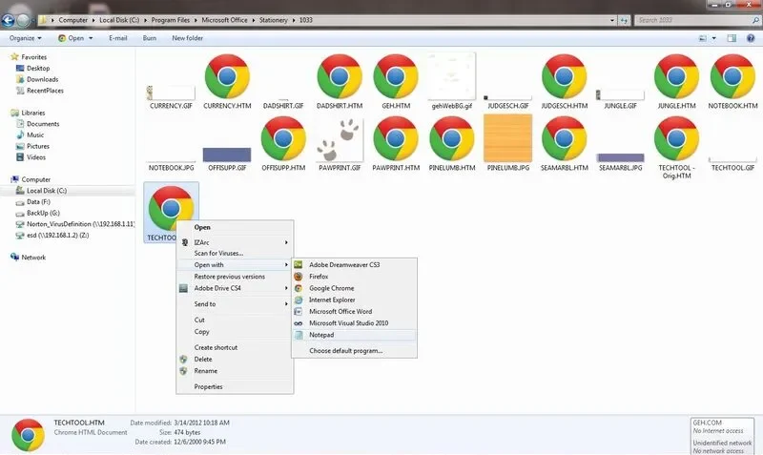The width and height of the screenshot is (763, 455).
Task: Expand the IZArc submenu
Action: point(235,242)
